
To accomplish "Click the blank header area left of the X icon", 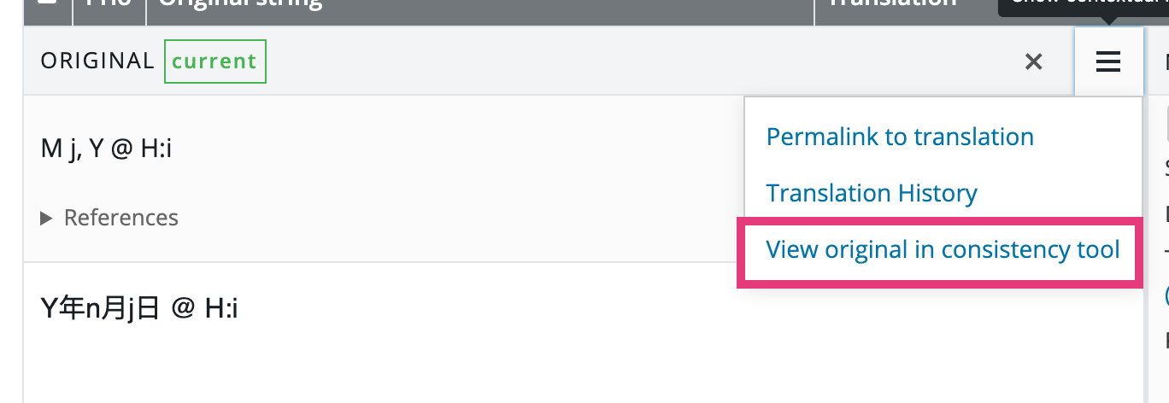I will pyautogui.click(x=641, y=61).
